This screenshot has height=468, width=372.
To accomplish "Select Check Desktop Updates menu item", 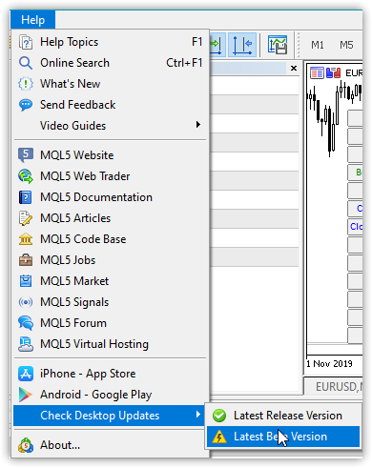I will click(109, 416).
